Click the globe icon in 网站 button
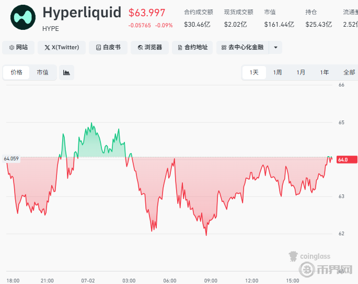The height and width of the screenshot is (284, 358). click(x=11, y=47)
